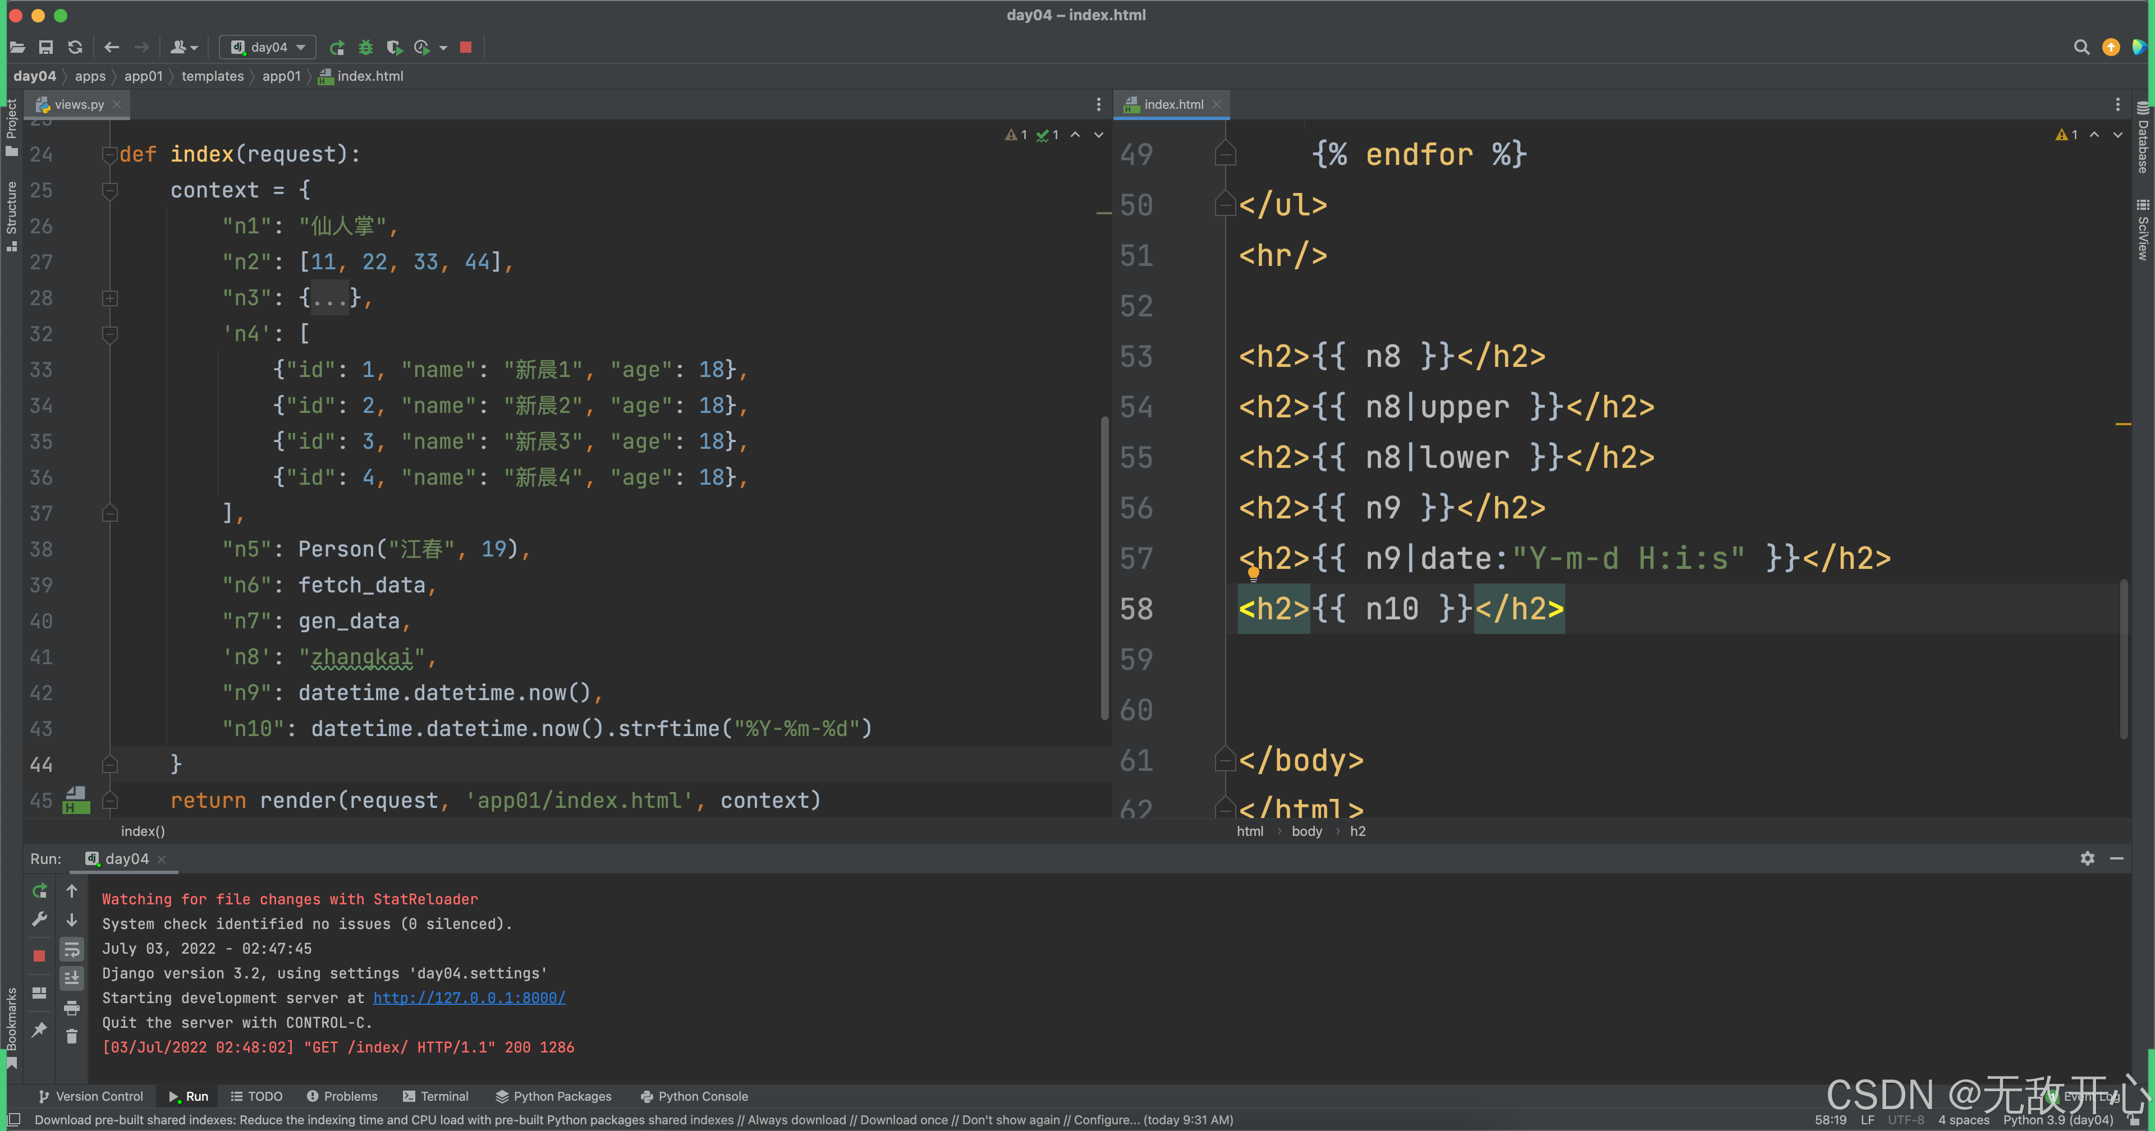Rerun day04 in the Run panel
The image size is (2155, 1131).
click(x=39, y=891)
